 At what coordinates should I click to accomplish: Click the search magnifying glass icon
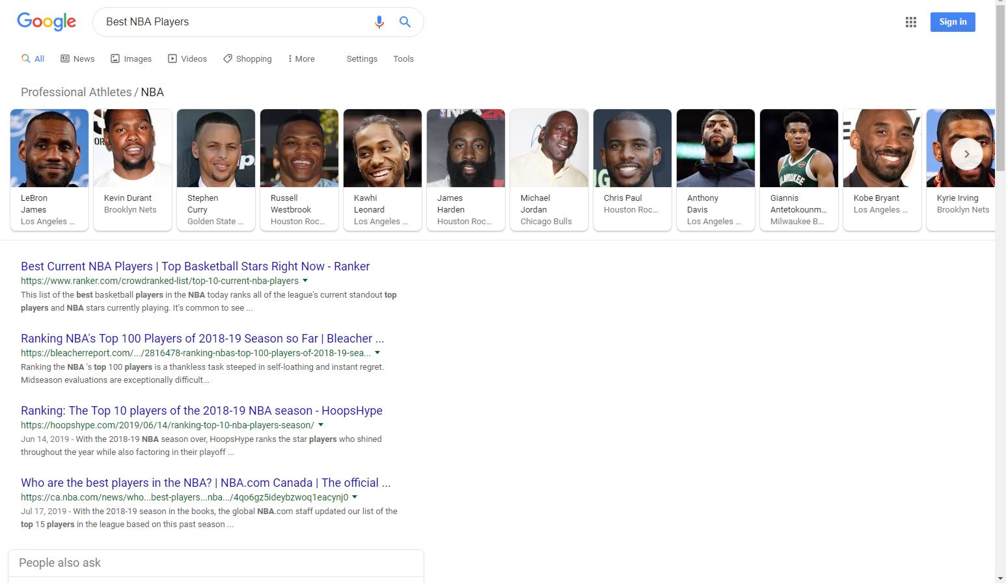[x=405, y=21]
